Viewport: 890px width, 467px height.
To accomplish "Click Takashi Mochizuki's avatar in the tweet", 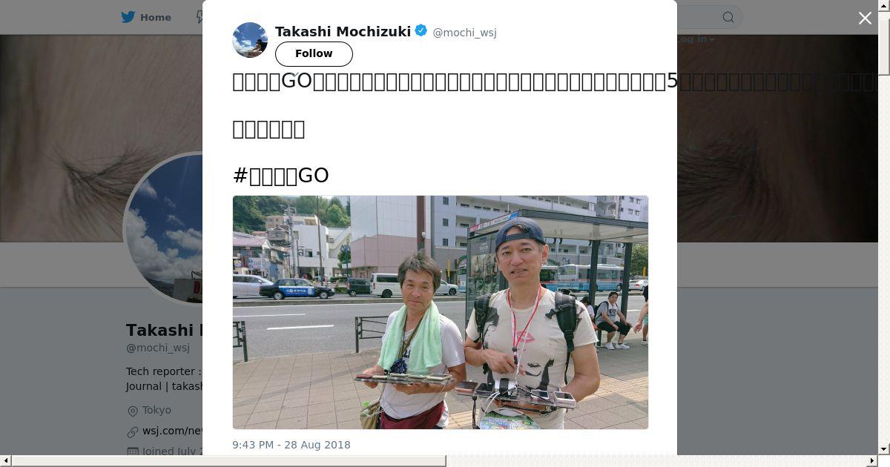I will click(250, 40).
